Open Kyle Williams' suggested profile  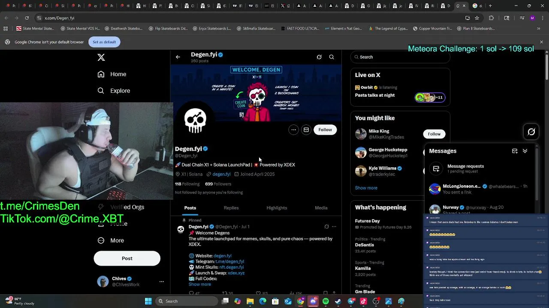[x=386, y=171]
